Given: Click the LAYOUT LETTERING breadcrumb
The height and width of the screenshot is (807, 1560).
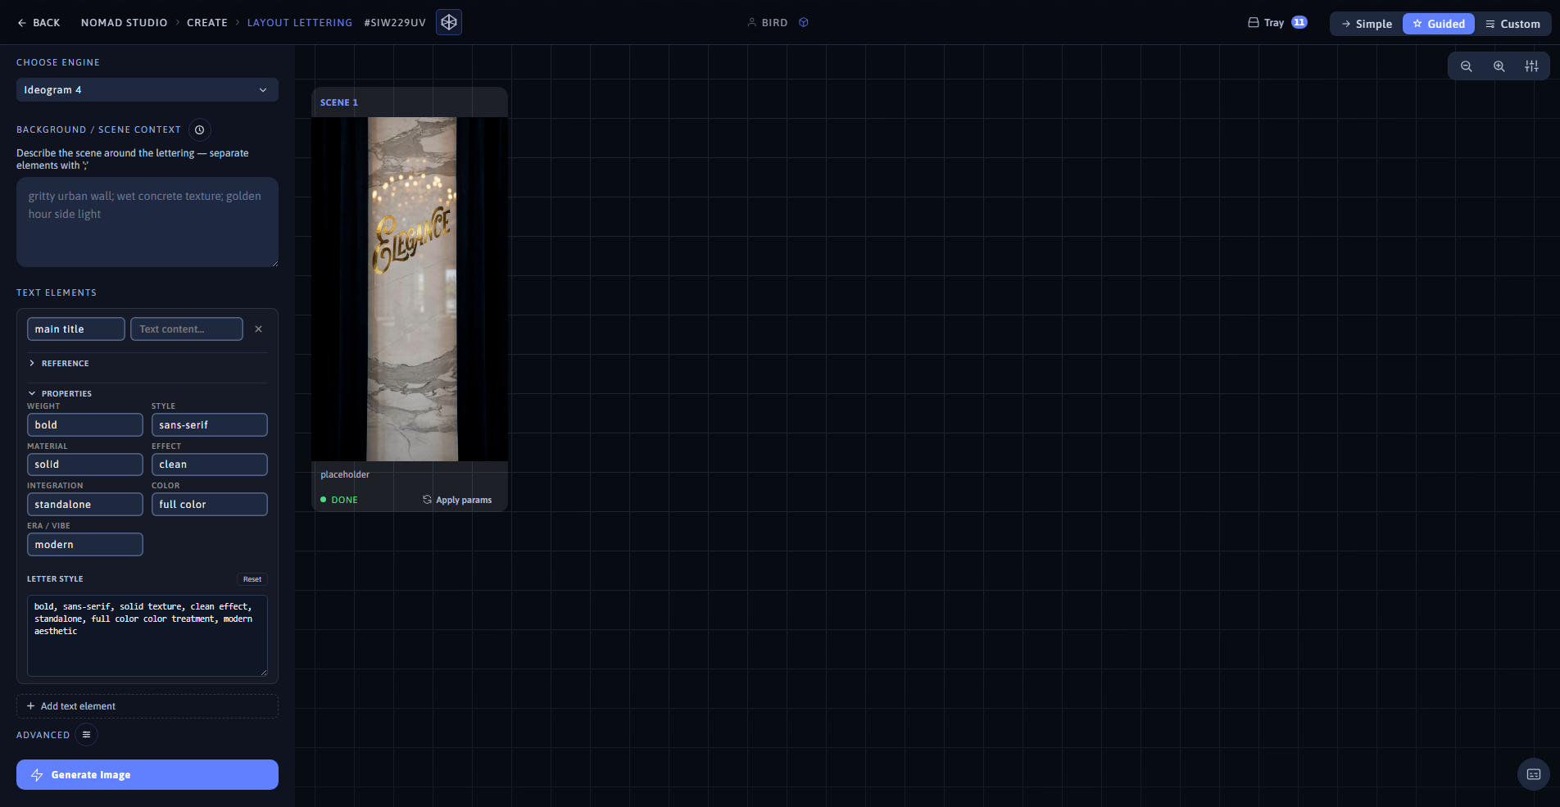Looking at the screenshot, I should pos(300,23).
